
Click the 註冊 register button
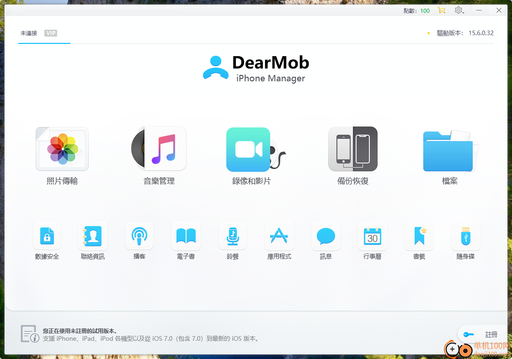click(483, 334)
